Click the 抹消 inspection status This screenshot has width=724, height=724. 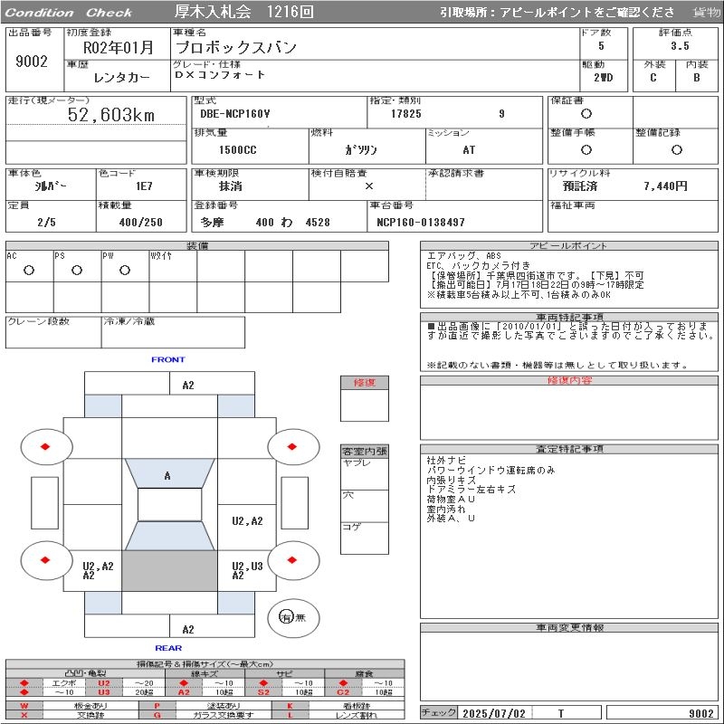(x=231, y=186)
